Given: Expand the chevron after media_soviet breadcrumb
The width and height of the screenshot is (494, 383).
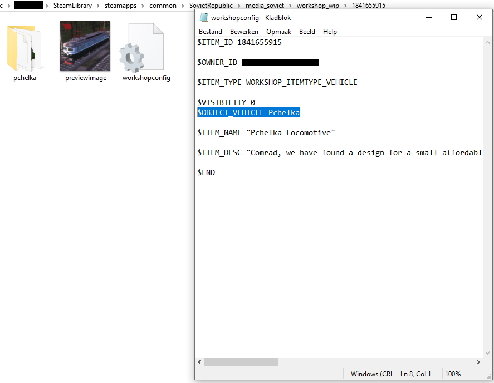Looking at the screenshot, I should tap(290, 6).
